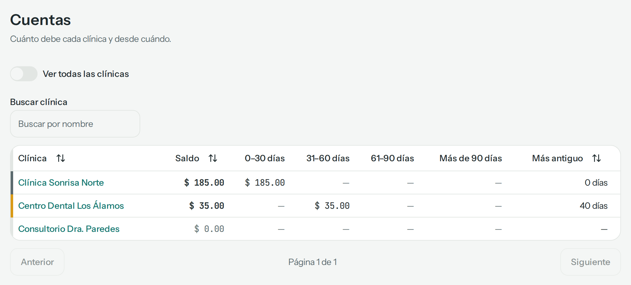Viewport: 631px width, 285px height.
Task: Click the Saldo column header label
Action: click(187, 158)
